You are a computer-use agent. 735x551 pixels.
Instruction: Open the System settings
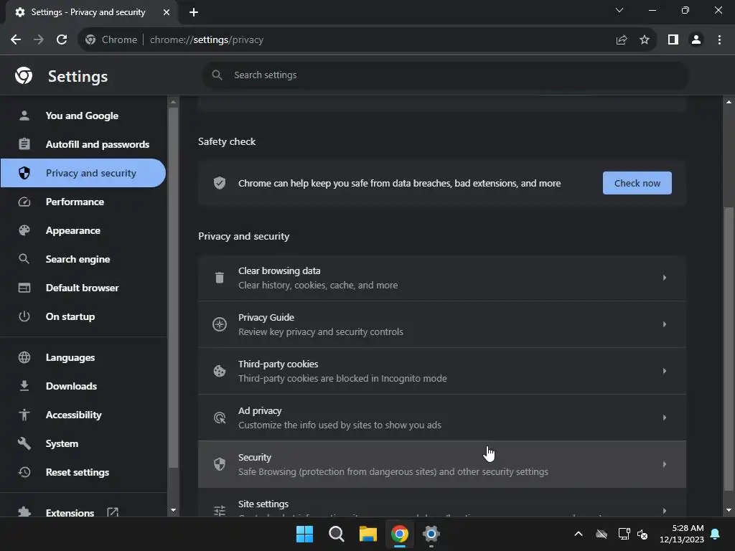(x=83, y=443)
